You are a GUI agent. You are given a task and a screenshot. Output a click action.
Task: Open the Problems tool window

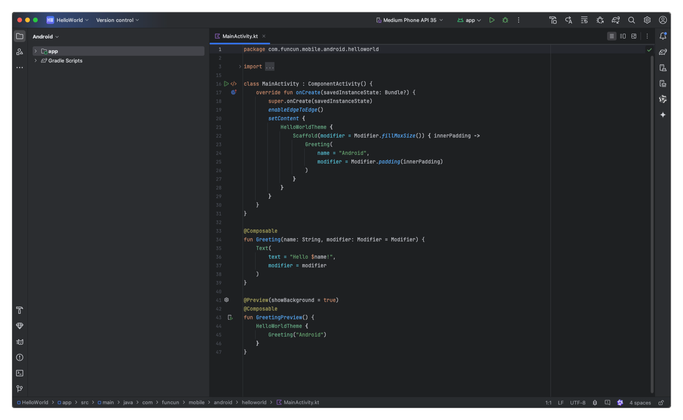20,357
